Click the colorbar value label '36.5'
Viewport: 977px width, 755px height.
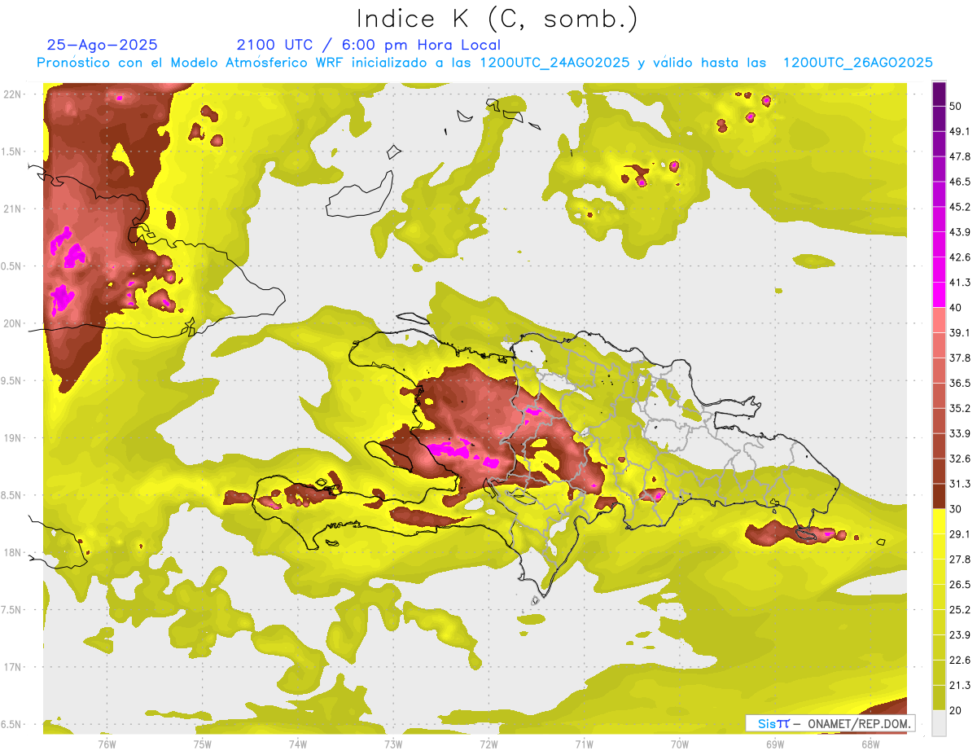(x=960, y=383)
